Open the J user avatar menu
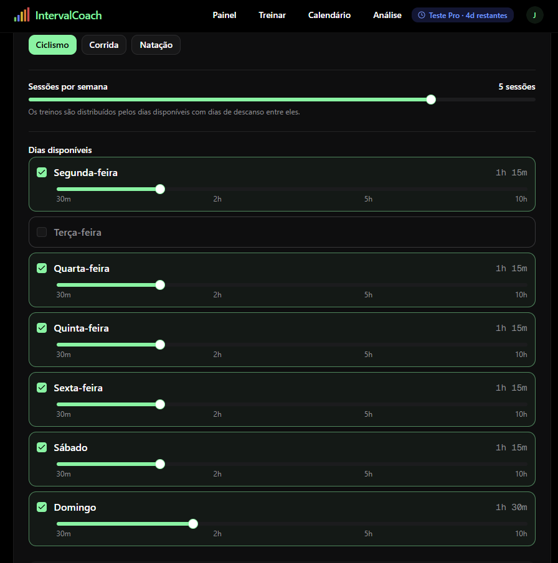The image size is (558, 563). pyautogui.click(x=534, y=15)
